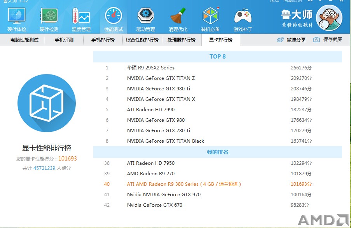
Task: Switch to the 电脑性能测试 tab
Action: (x=24, y=40)
